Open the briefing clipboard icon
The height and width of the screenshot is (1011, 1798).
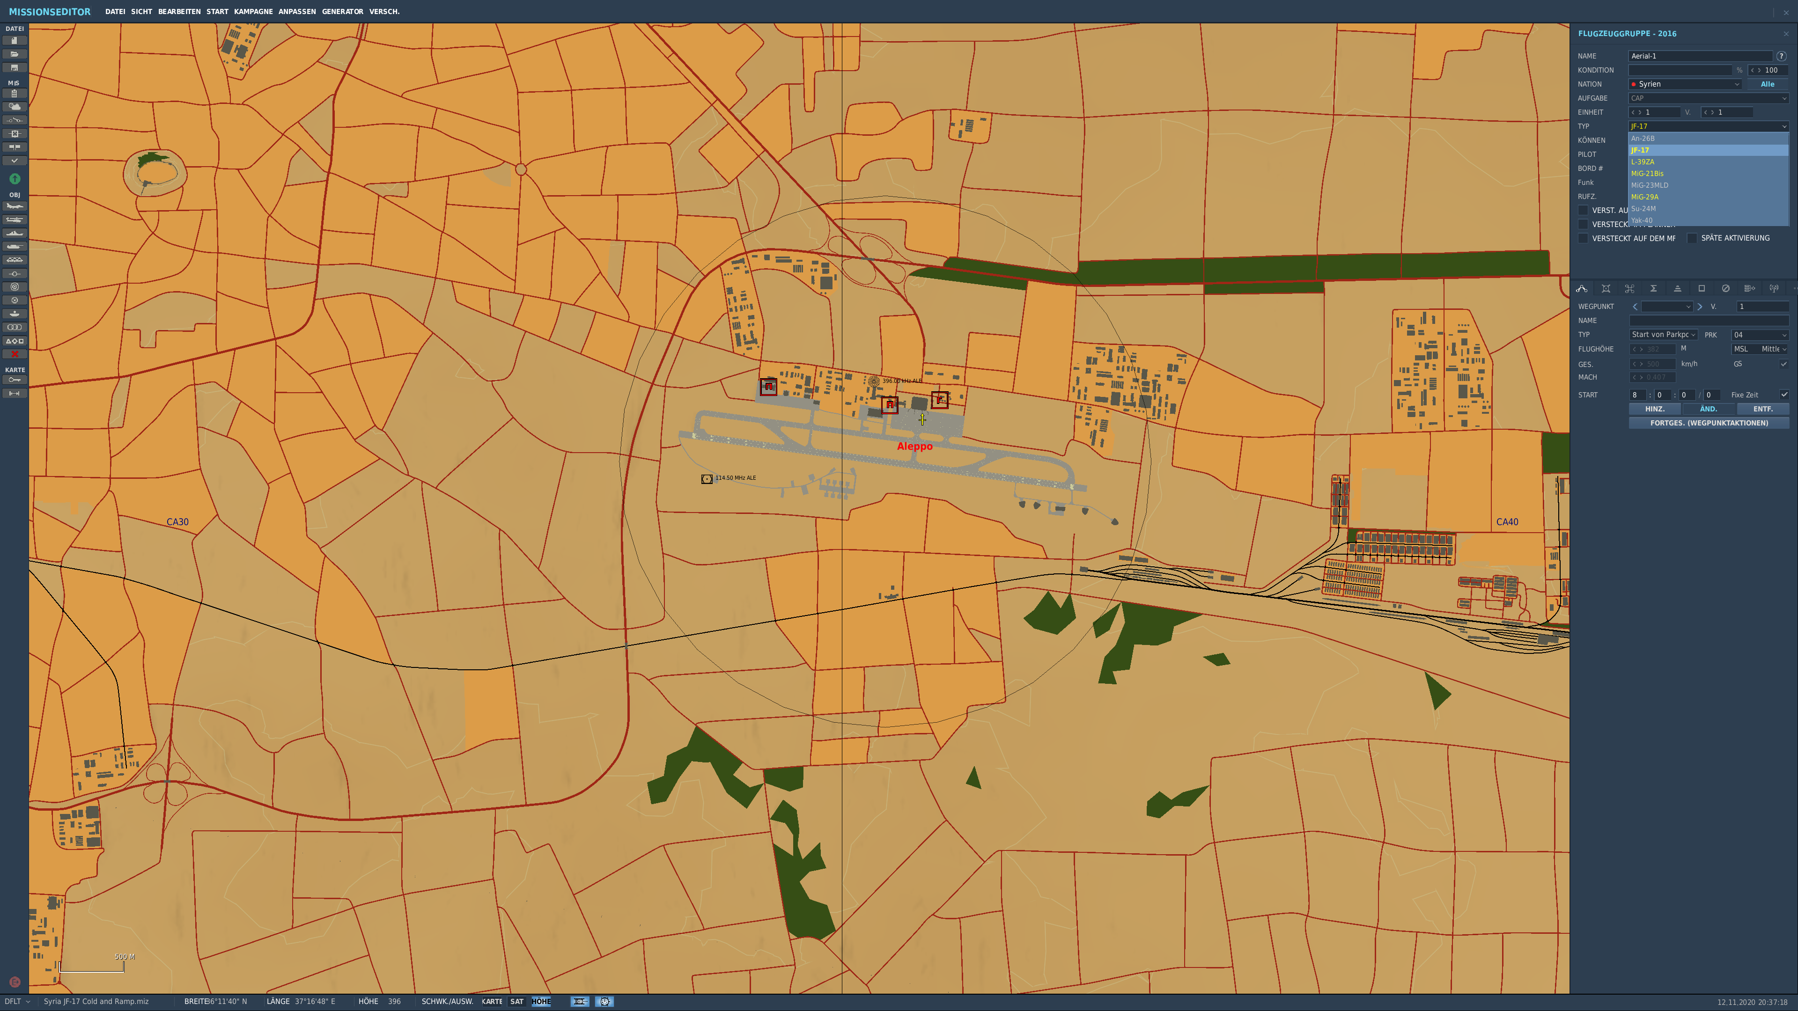(x=14, y=94)
